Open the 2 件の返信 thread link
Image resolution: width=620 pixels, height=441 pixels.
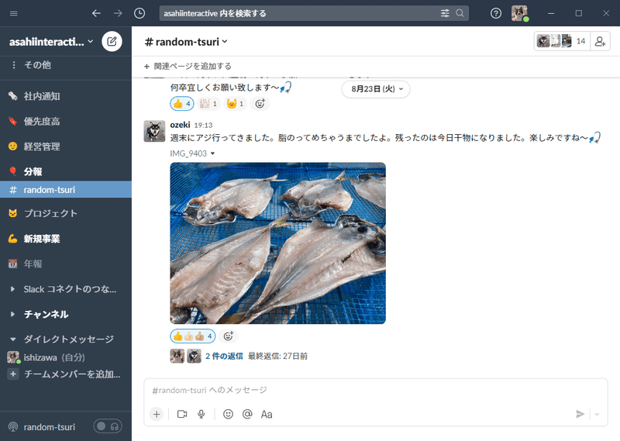[x=224, y=356]
